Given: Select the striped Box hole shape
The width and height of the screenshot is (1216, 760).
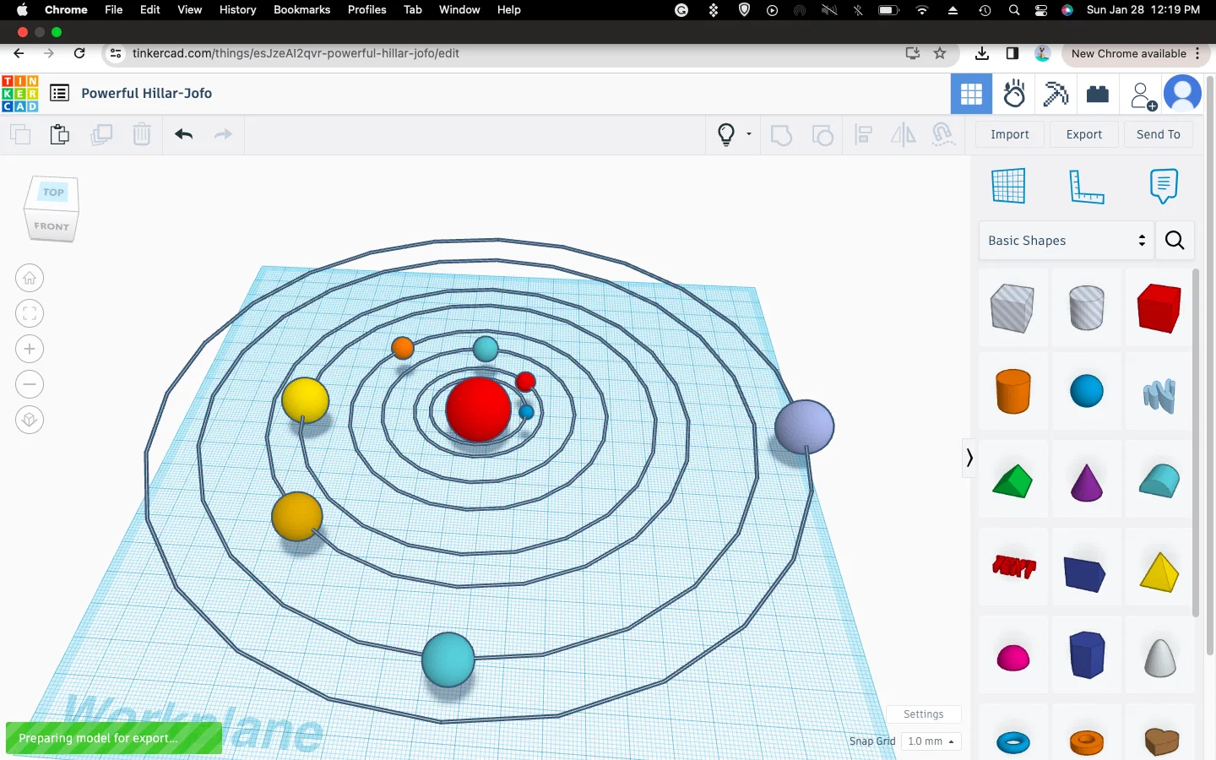Looking at the screenshot, I should pyautogui.click(x=1012, y=307).
